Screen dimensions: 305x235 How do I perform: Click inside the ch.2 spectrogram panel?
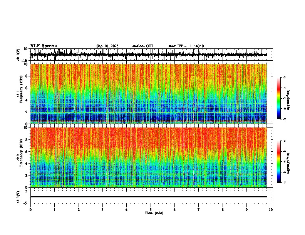[148, 157]
